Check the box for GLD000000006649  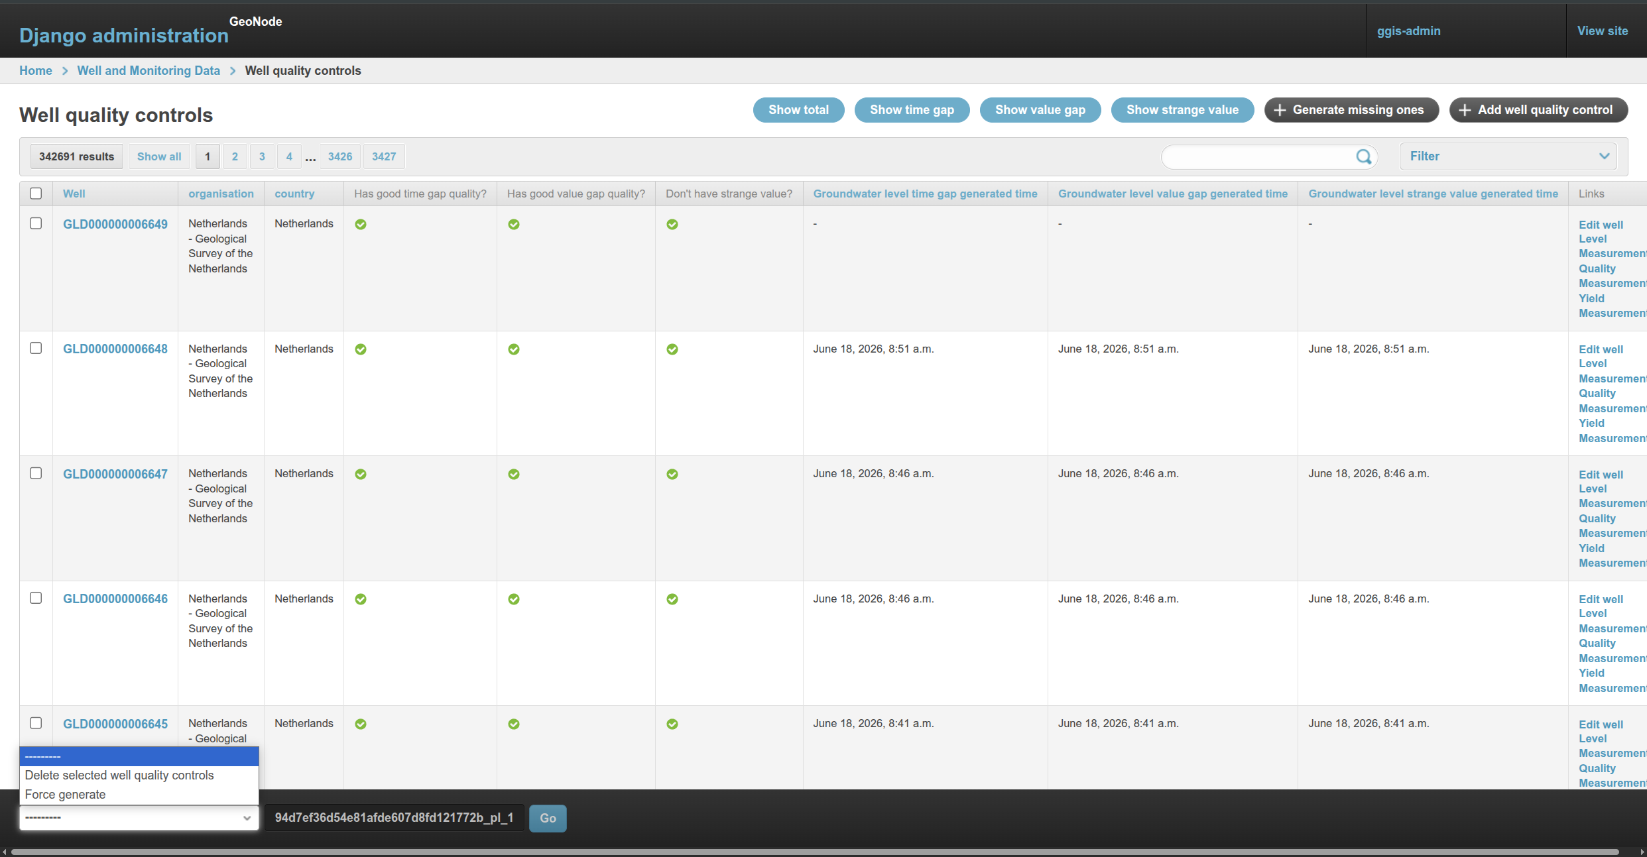coord(36,223)
